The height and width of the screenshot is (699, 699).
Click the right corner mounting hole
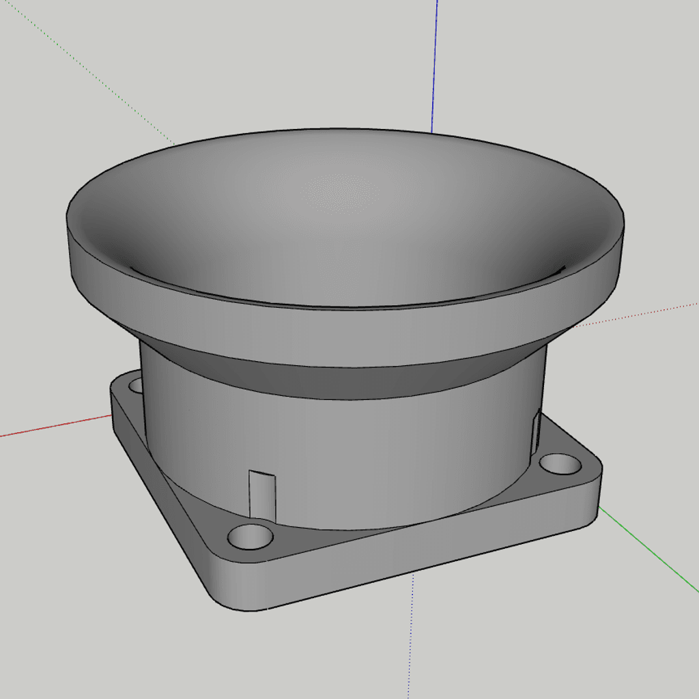[x=560, y=464]
